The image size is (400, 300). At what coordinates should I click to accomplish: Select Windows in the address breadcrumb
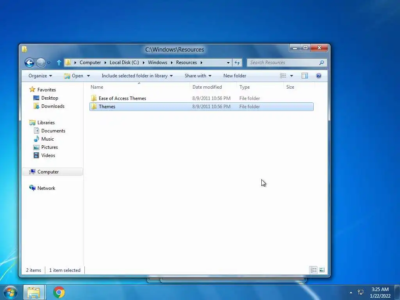[x=158, y=62]
